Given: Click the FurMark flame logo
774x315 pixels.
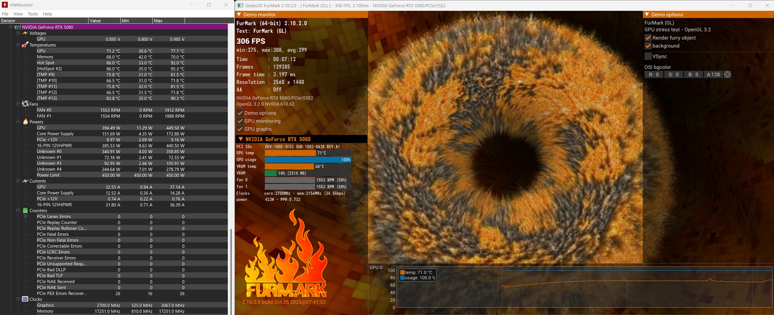Looking at the screenshot, I should click(x=286, y=253).
